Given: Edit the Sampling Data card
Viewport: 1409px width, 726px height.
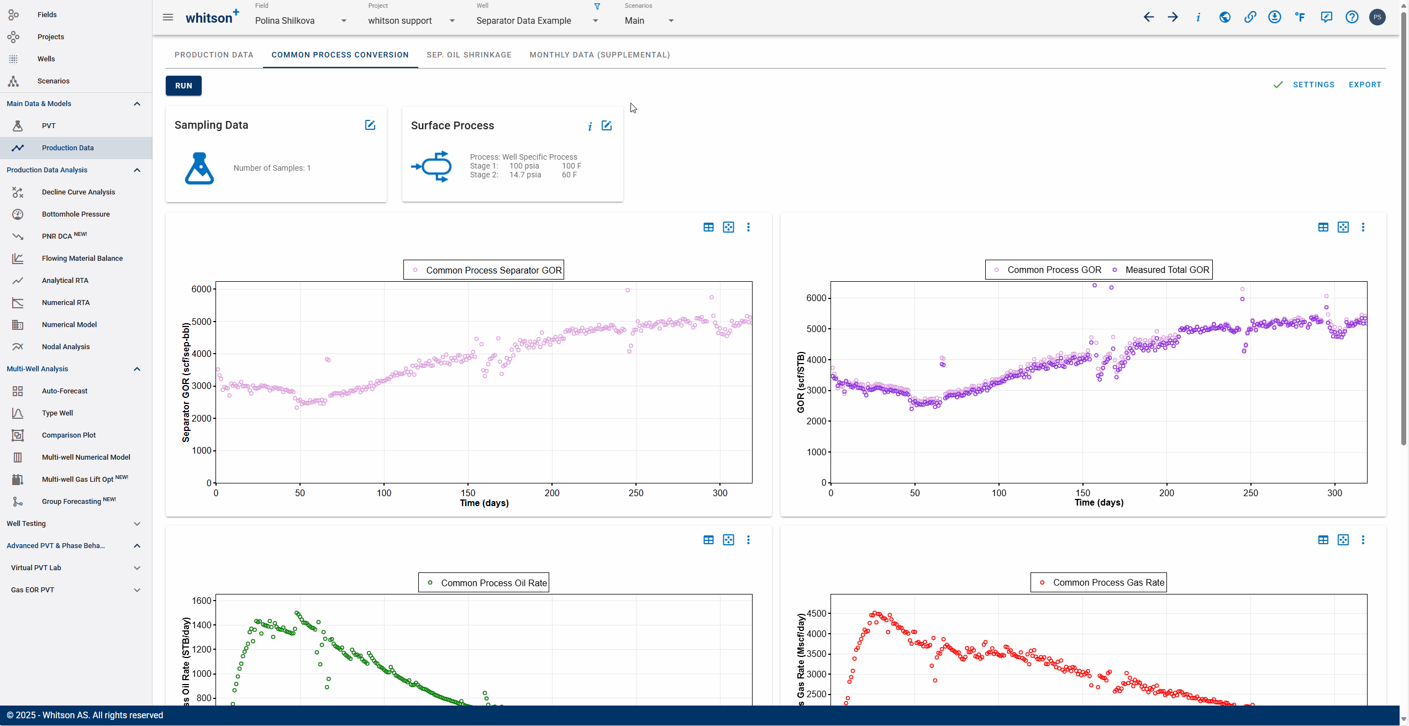Looking at the screenshot, I should coord(370,125).
